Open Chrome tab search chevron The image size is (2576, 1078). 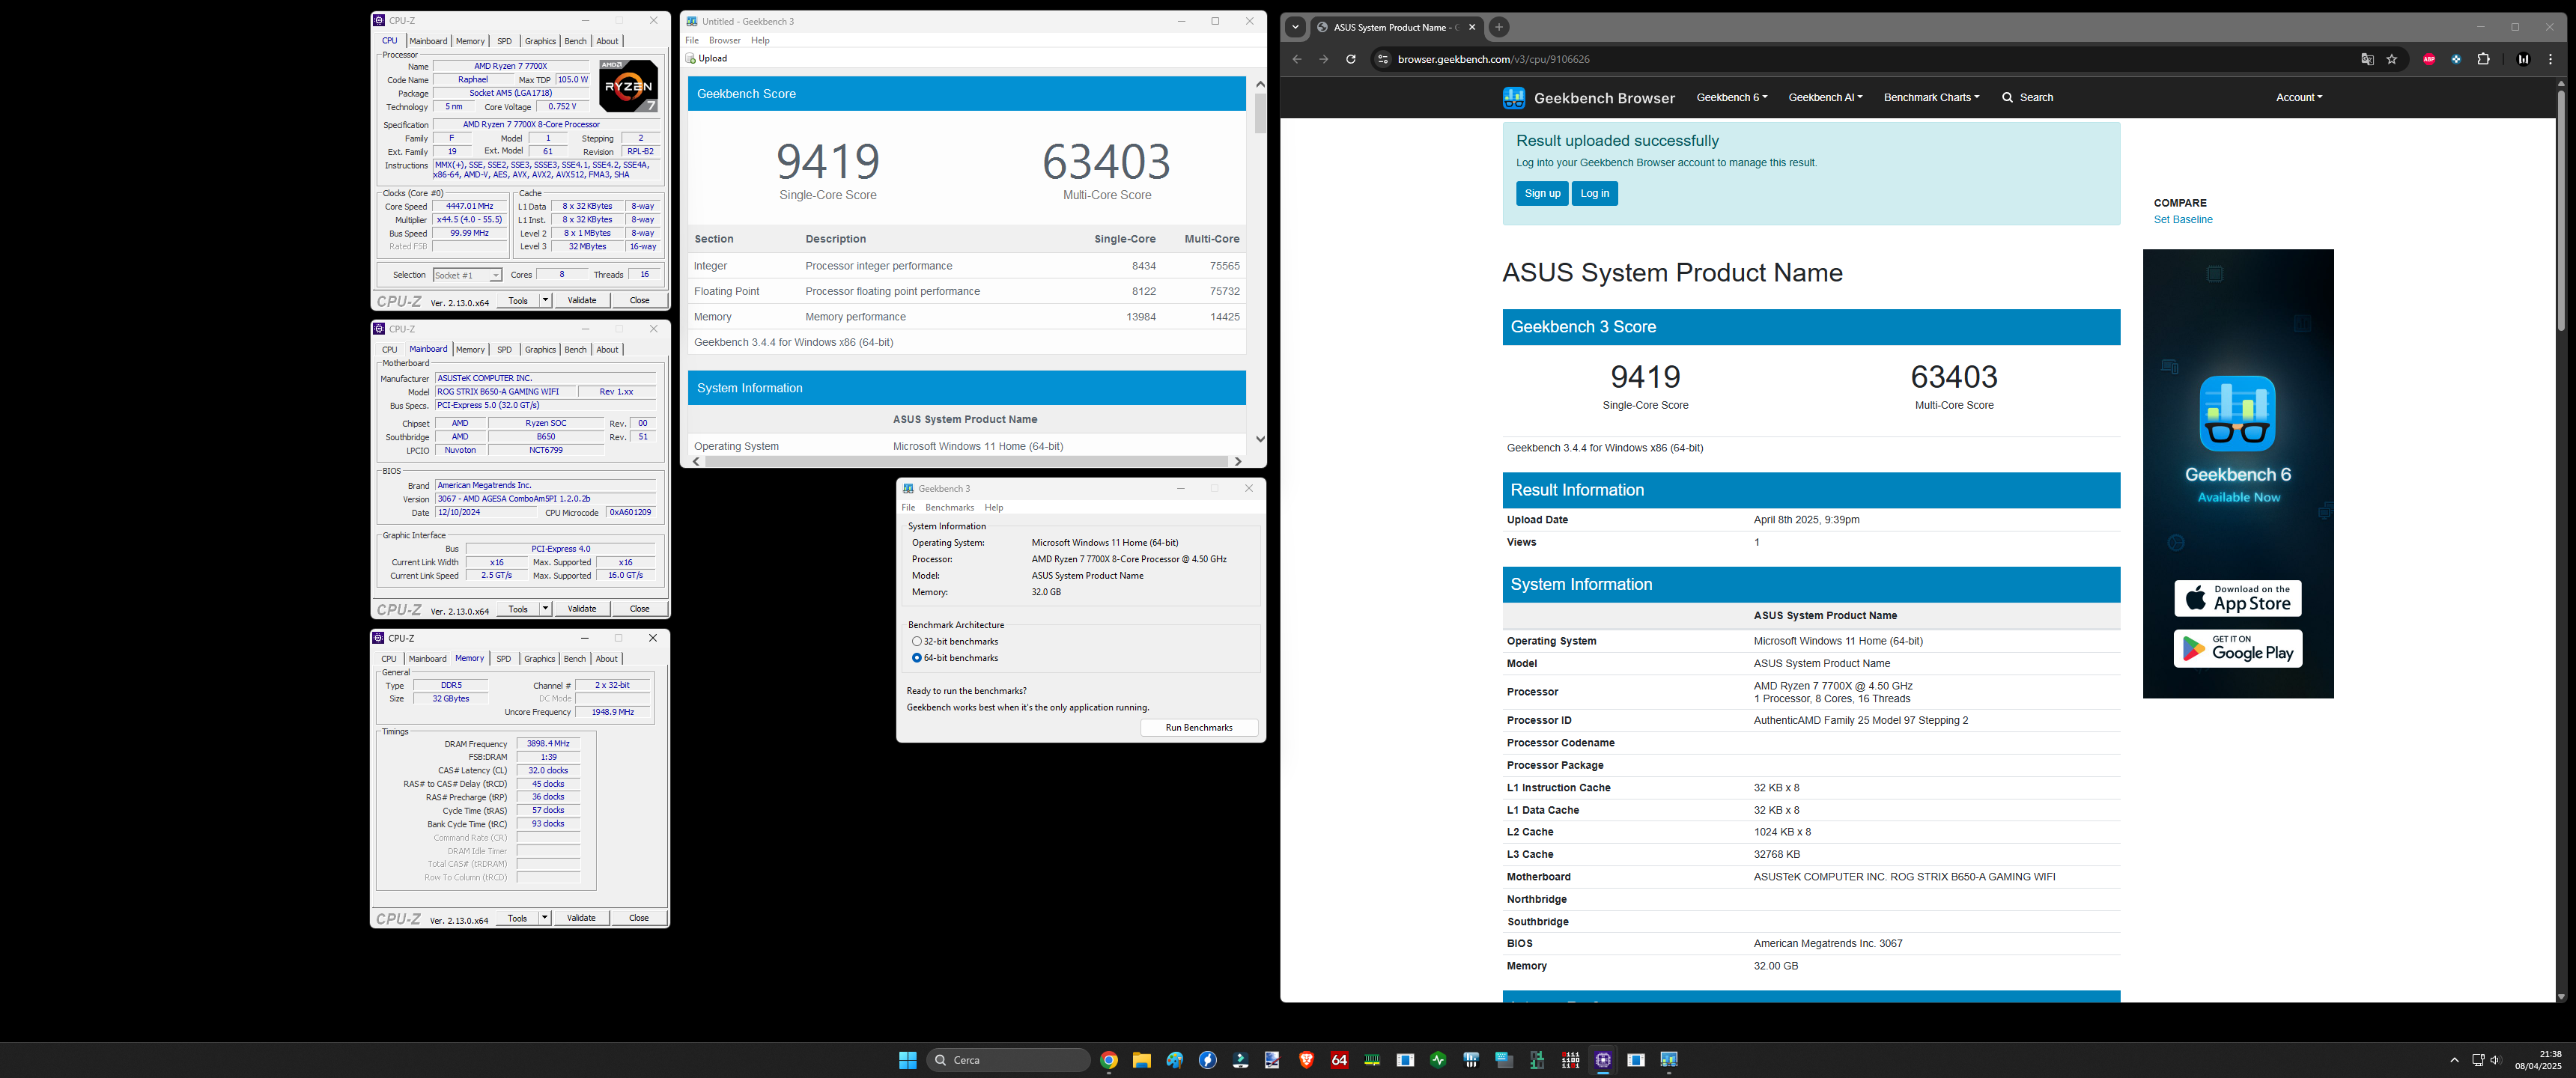1295,27
